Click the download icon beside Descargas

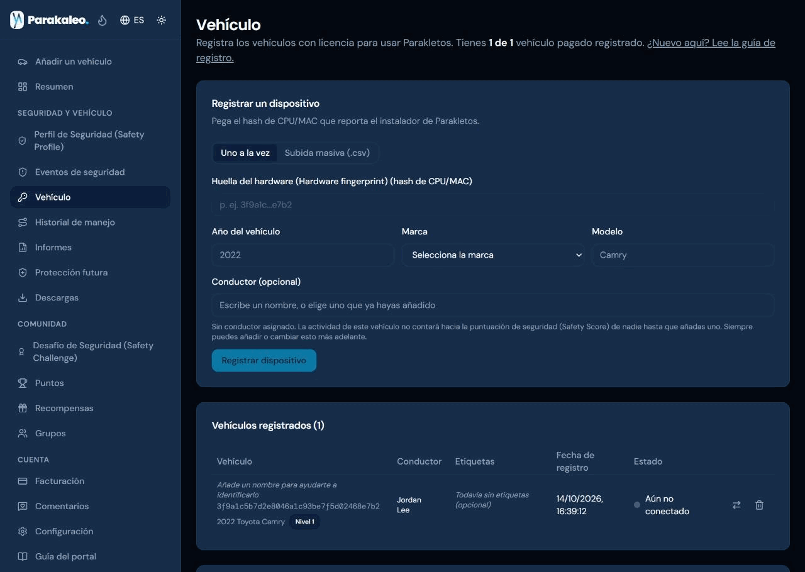coord(23,298)
